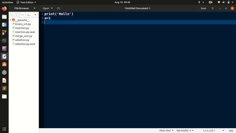Viewport: 236px width, 133px height.
Task: Click the Untitled Document 1 title
Action: (x=137, y=8)
